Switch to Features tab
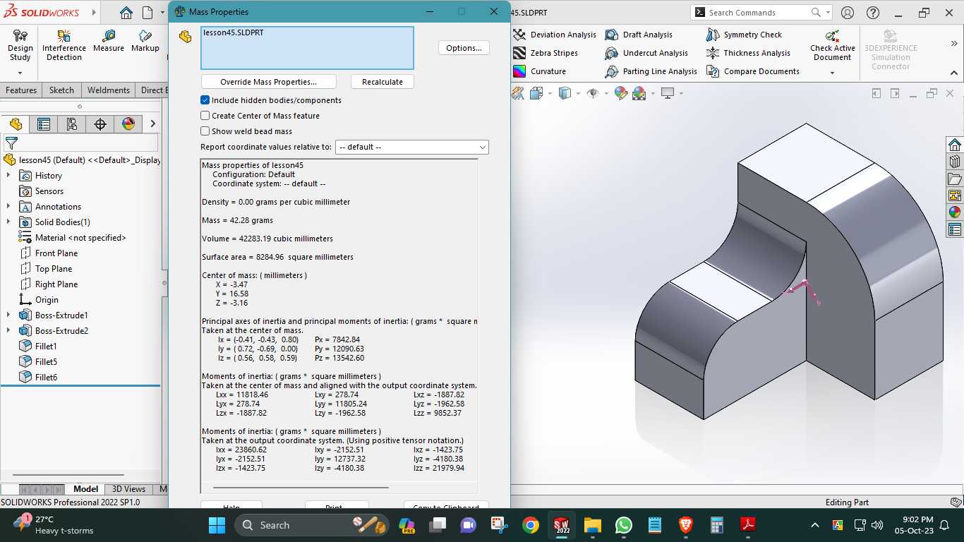964x542 pixels. point(21,90)
